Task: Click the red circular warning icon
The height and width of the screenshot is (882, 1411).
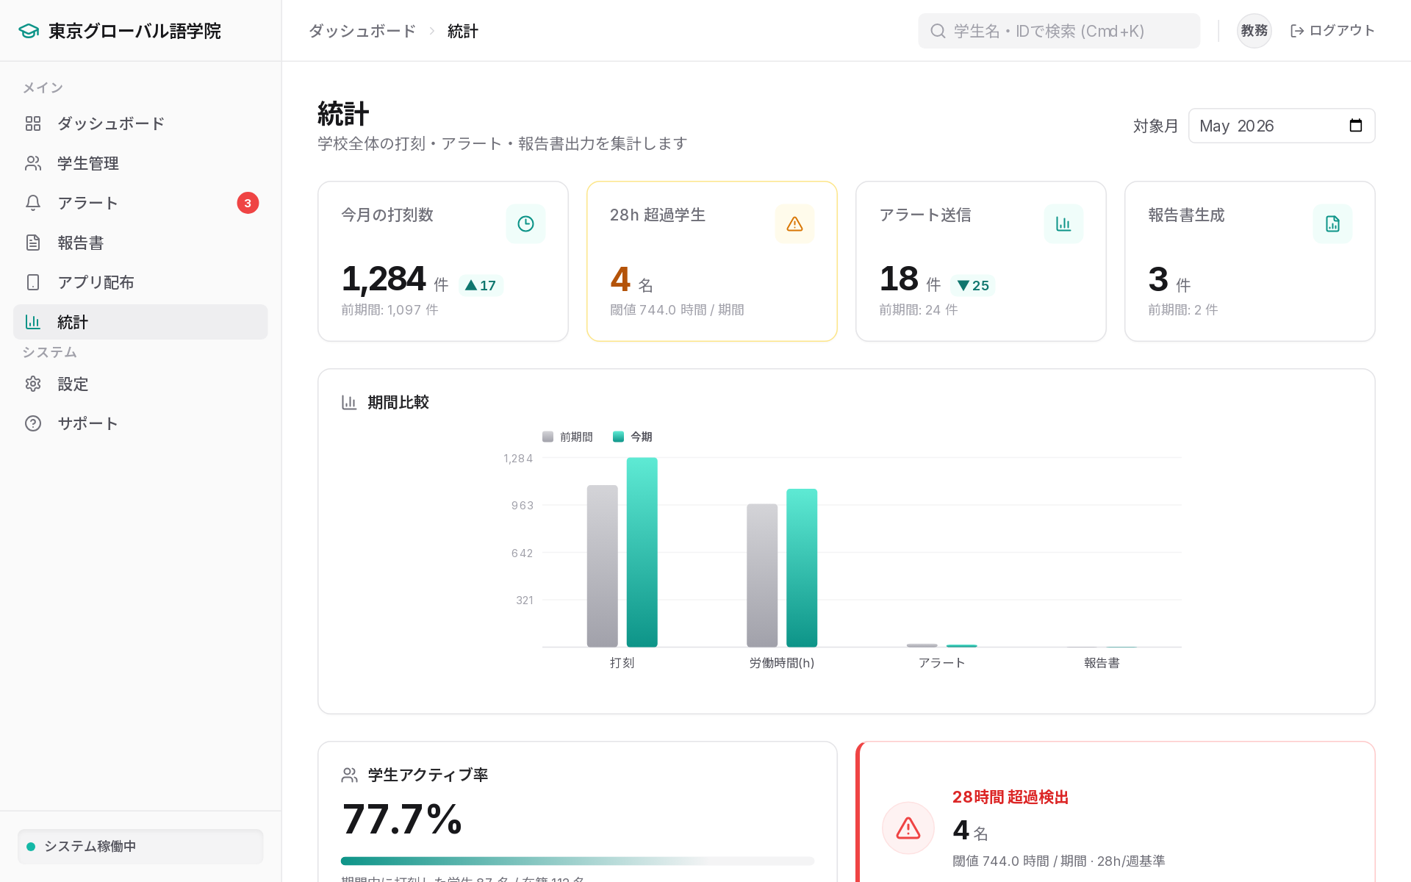Action: (908, 828)
